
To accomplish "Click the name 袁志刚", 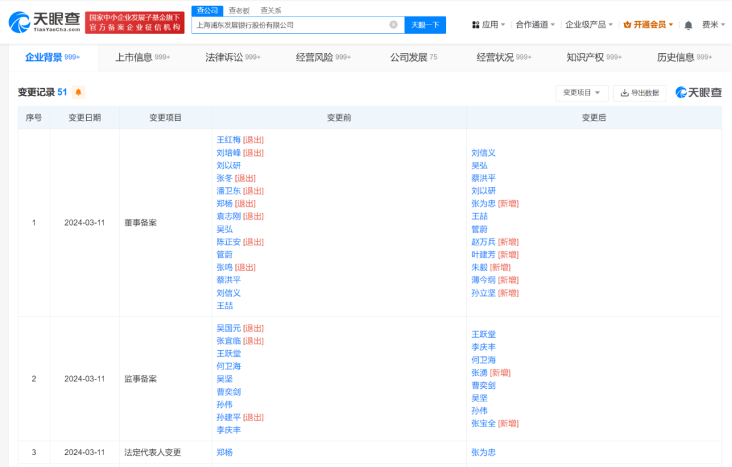I will click(229, 216).
